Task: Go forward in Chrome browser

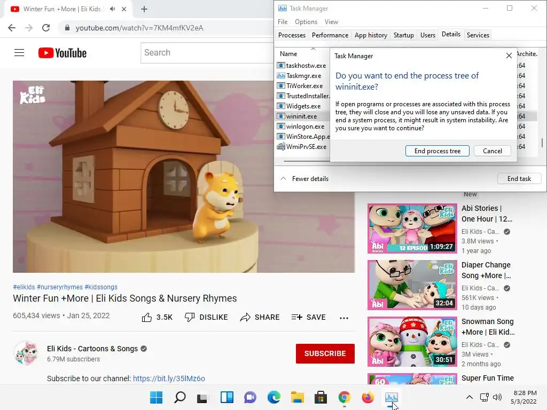Action: point(29,28)
